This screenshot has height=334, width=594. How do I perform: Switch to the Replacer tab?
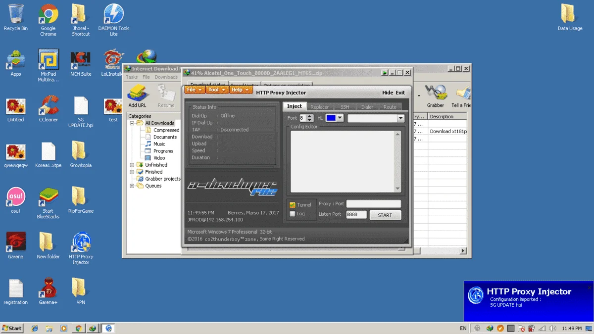pos(320,107)
